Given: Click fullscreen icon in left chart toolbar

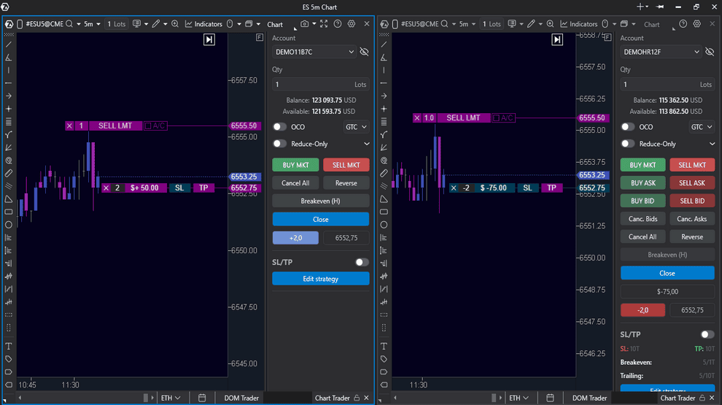Looking at the screenshot, I should pyautogui.click(x=324, y=24).
